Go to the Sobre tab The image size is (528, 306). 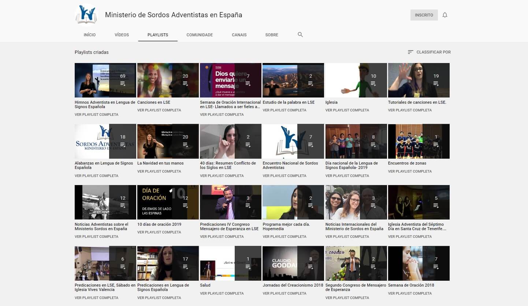[272, 35]
